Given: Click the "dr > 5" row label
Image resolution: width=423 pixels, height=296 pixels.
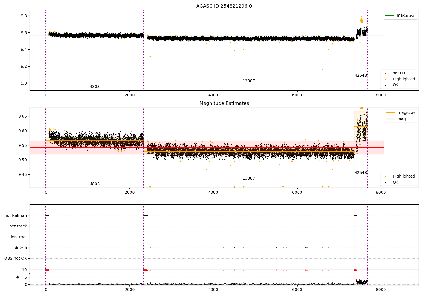Looking at the screenshot, I should (x=21, y=248).
